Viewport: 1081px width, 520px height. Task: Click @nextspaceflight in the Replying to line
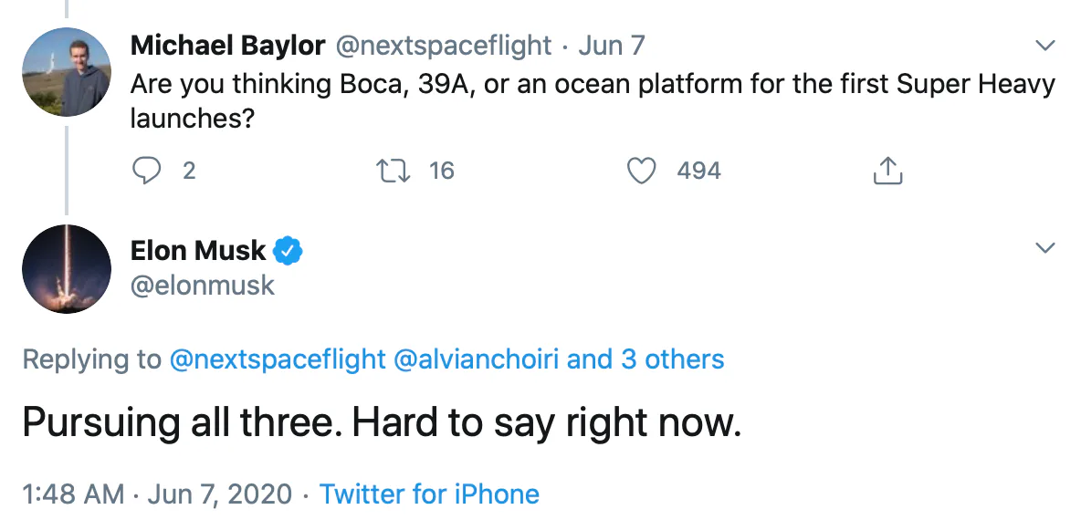coord(278,359)
